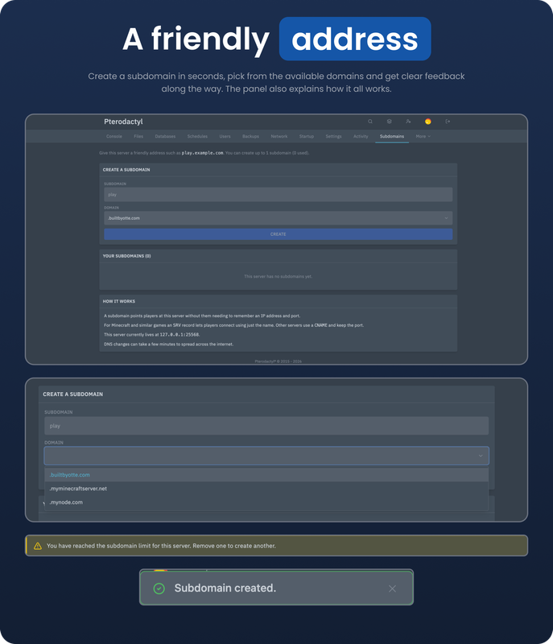Image resolution: width=553 pixels, height=644 pixels.
Task: Open the Databases tab
Action: tap(165, 136)
